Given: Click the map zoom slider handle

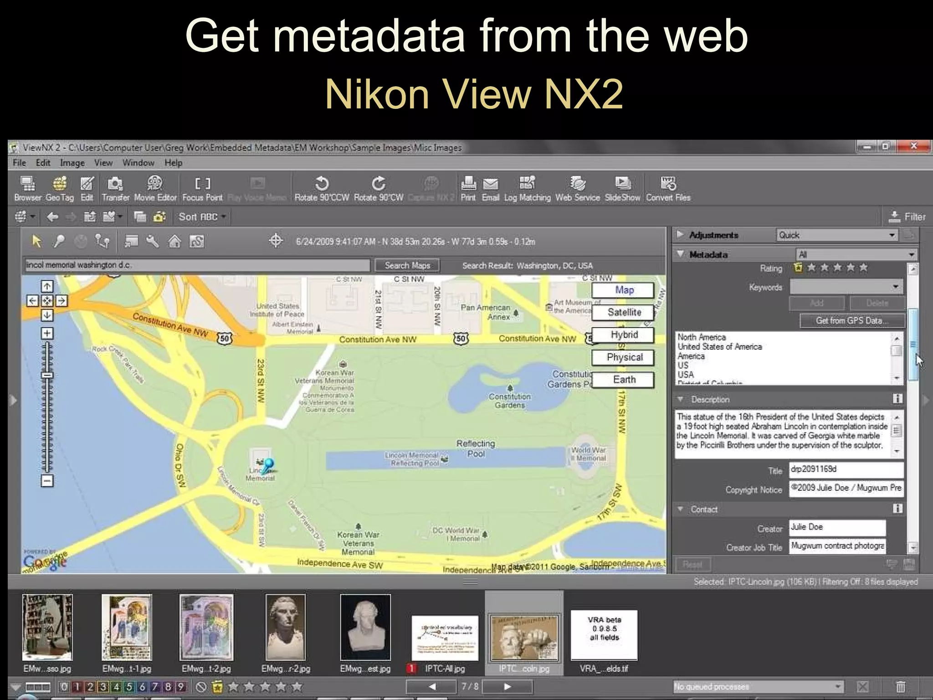Looking at the screenshot, I should tap(47, 375).
